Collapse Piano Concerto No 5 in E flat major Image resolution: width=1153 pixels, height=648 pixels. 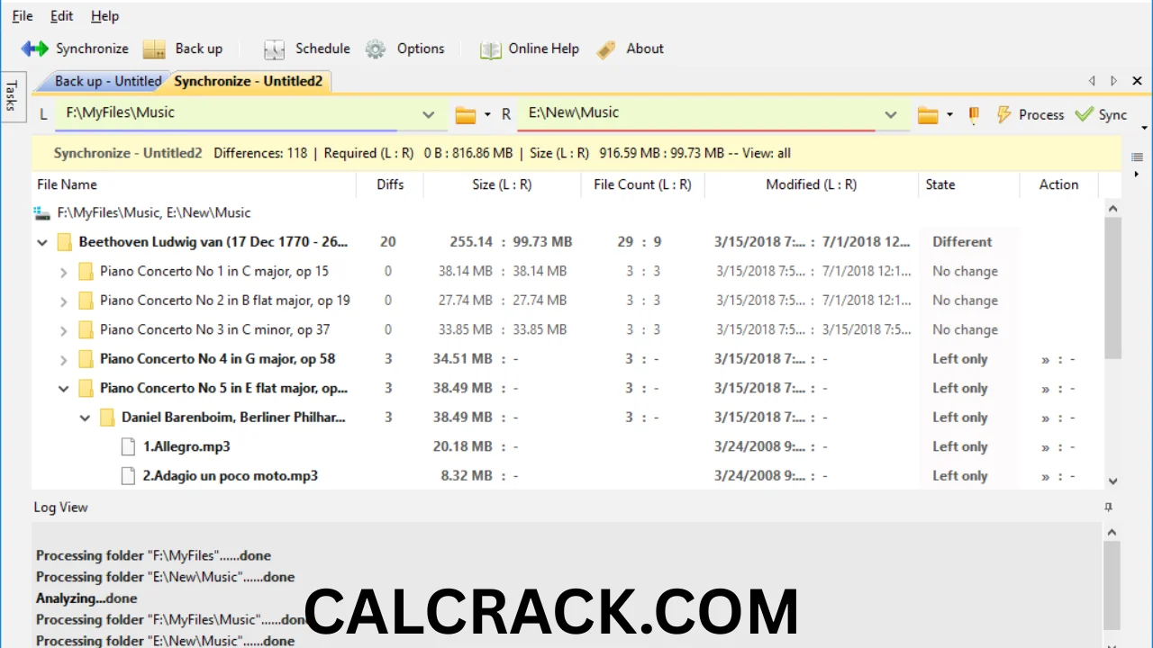[63, 389]
